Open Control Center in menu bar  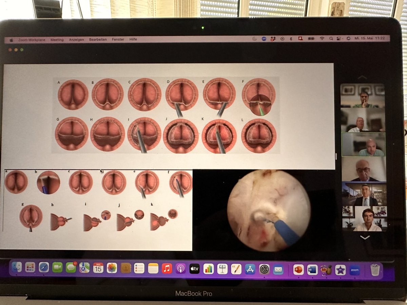339,39
